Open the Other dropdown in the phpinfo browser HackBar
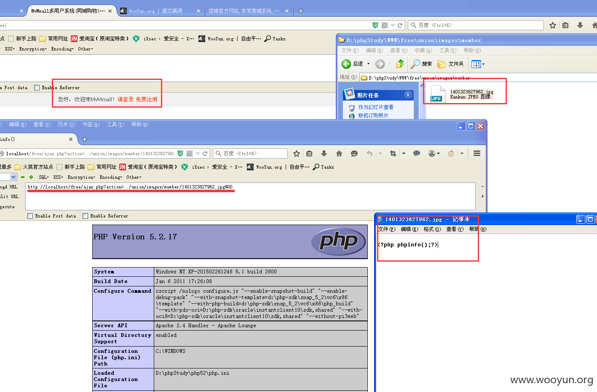 134,177
